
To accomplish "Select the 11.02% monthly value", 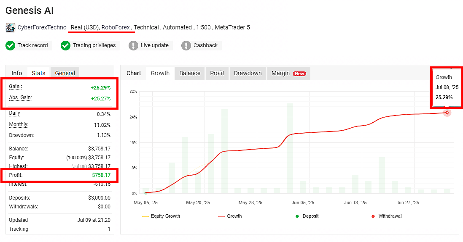I will point(102,125).
